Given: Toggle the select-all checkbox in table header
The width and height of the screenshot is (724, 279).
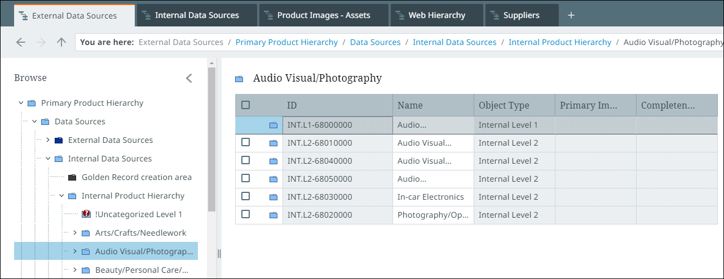Looking at the screenshot, I should tap(245, 105).
